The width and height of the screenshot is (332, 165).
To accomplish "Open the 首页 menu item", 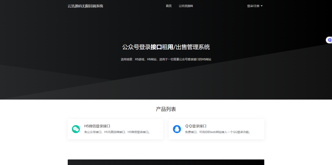I will (x=169, y=6).
